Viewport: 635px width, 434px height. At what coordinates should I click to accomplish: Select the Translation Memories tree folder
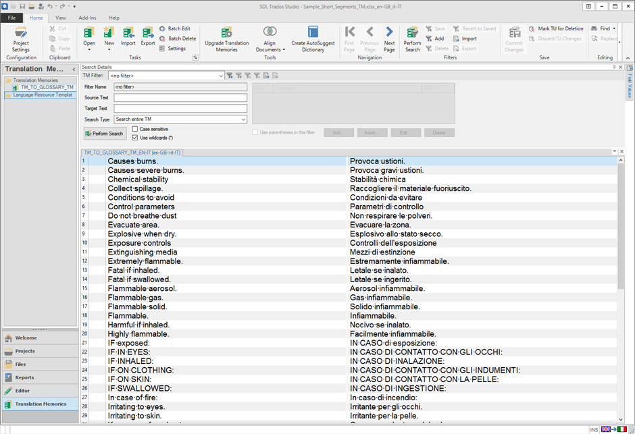[32, 80]
